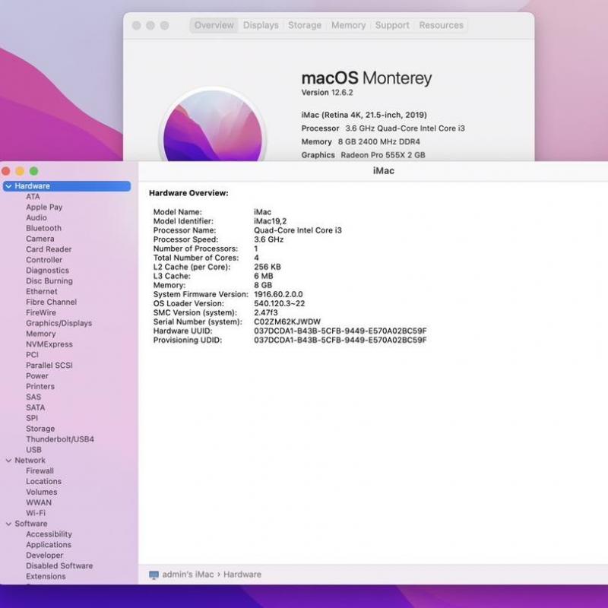Click the OS Loader Version 540.120.3~22

pyautogui.click(x=279, y=303)
